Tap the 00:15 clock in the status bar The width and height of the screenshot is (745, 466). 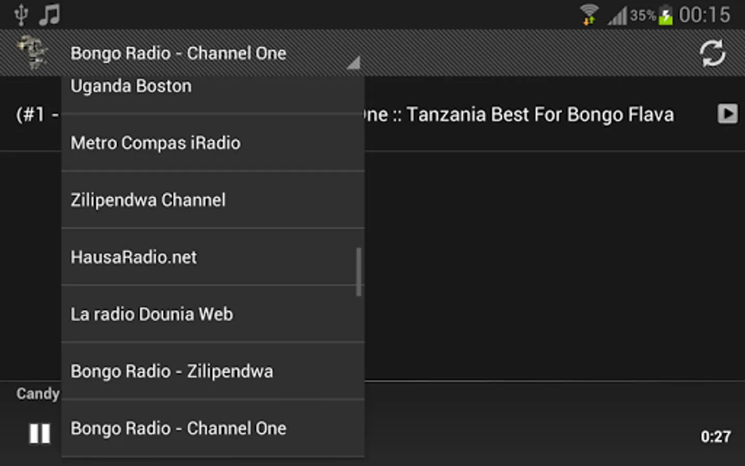pyautogui.click(x=704, y=14)
